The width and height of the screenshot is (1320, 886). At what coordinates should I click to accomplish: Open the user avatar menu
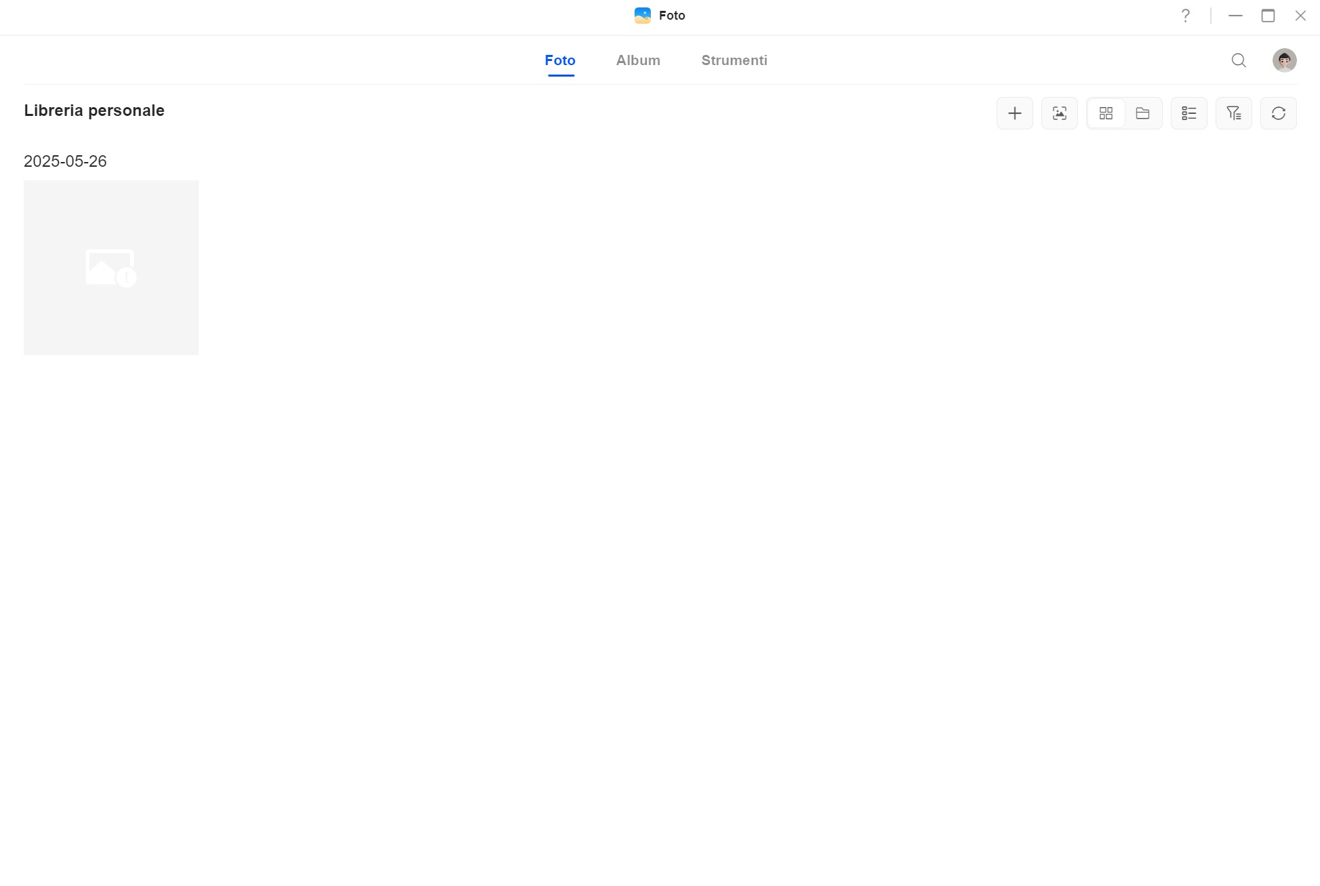1284,60
